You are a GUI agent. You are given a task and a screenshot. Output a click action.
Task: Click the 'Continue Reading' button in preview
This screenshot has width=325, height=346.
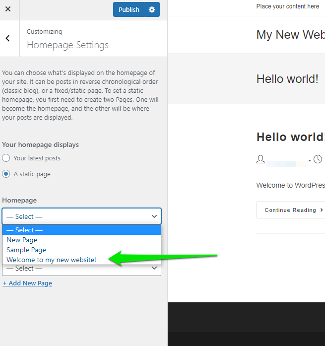pyautogui.click(x=291, y=210)
